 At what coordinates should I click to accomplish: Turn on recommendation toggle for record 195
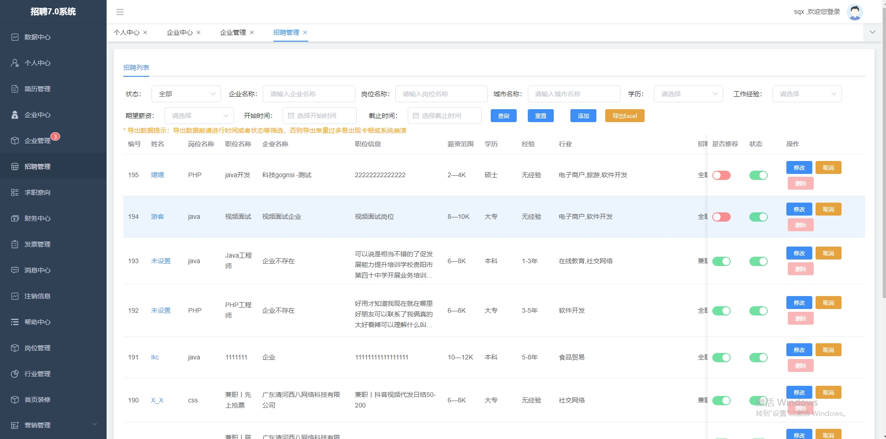[x=722, y=175]
